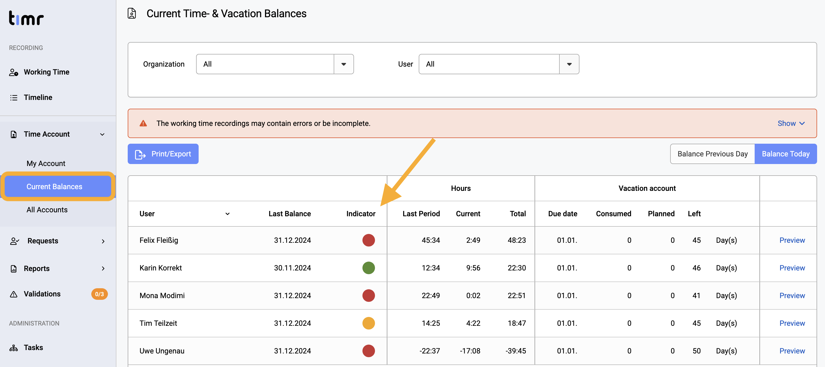Expand the Requests submenu chevron
Viewport: 825px width, 367px height.
click(103, 241)
